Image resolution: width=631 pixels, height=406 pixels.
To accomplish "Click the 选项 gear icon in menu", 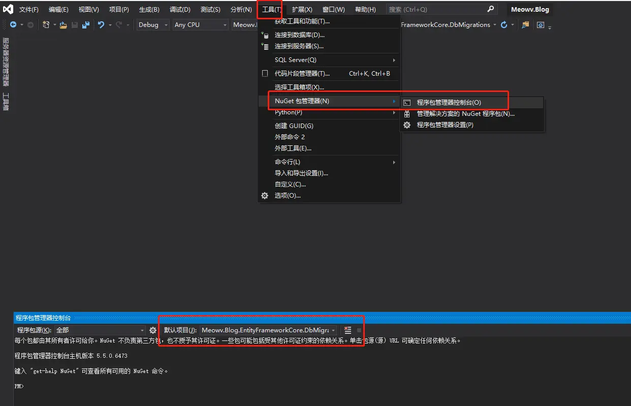I will (265, 196).
